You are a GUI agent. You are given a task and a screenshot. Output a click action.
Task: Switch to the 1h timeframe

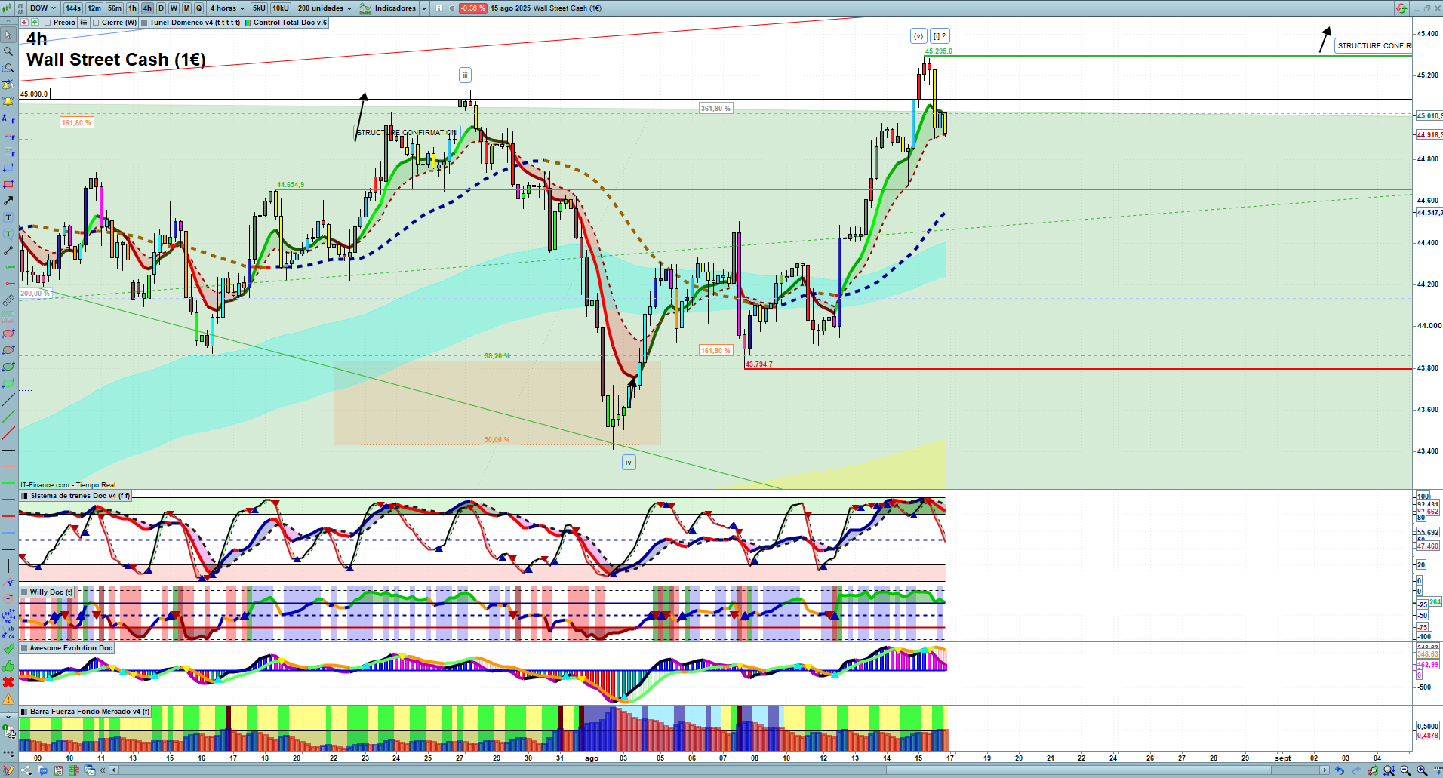point(132,8)
